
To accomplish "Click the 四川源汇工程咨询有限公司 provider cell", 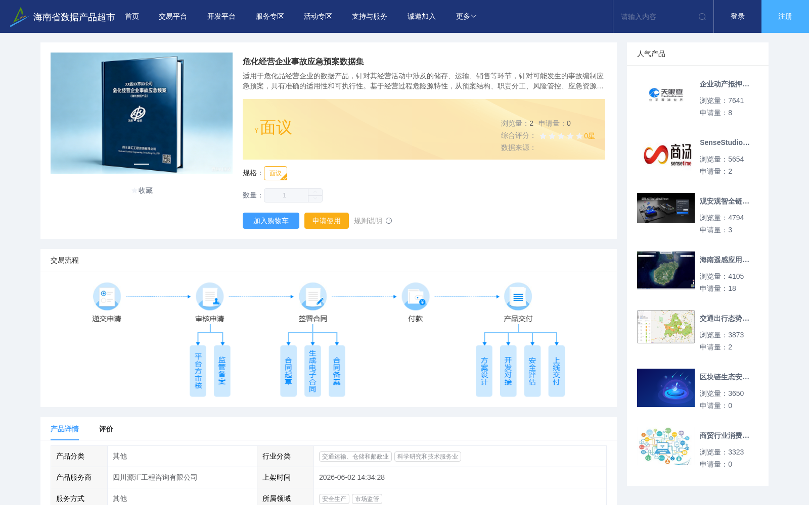I will [182, 477].
